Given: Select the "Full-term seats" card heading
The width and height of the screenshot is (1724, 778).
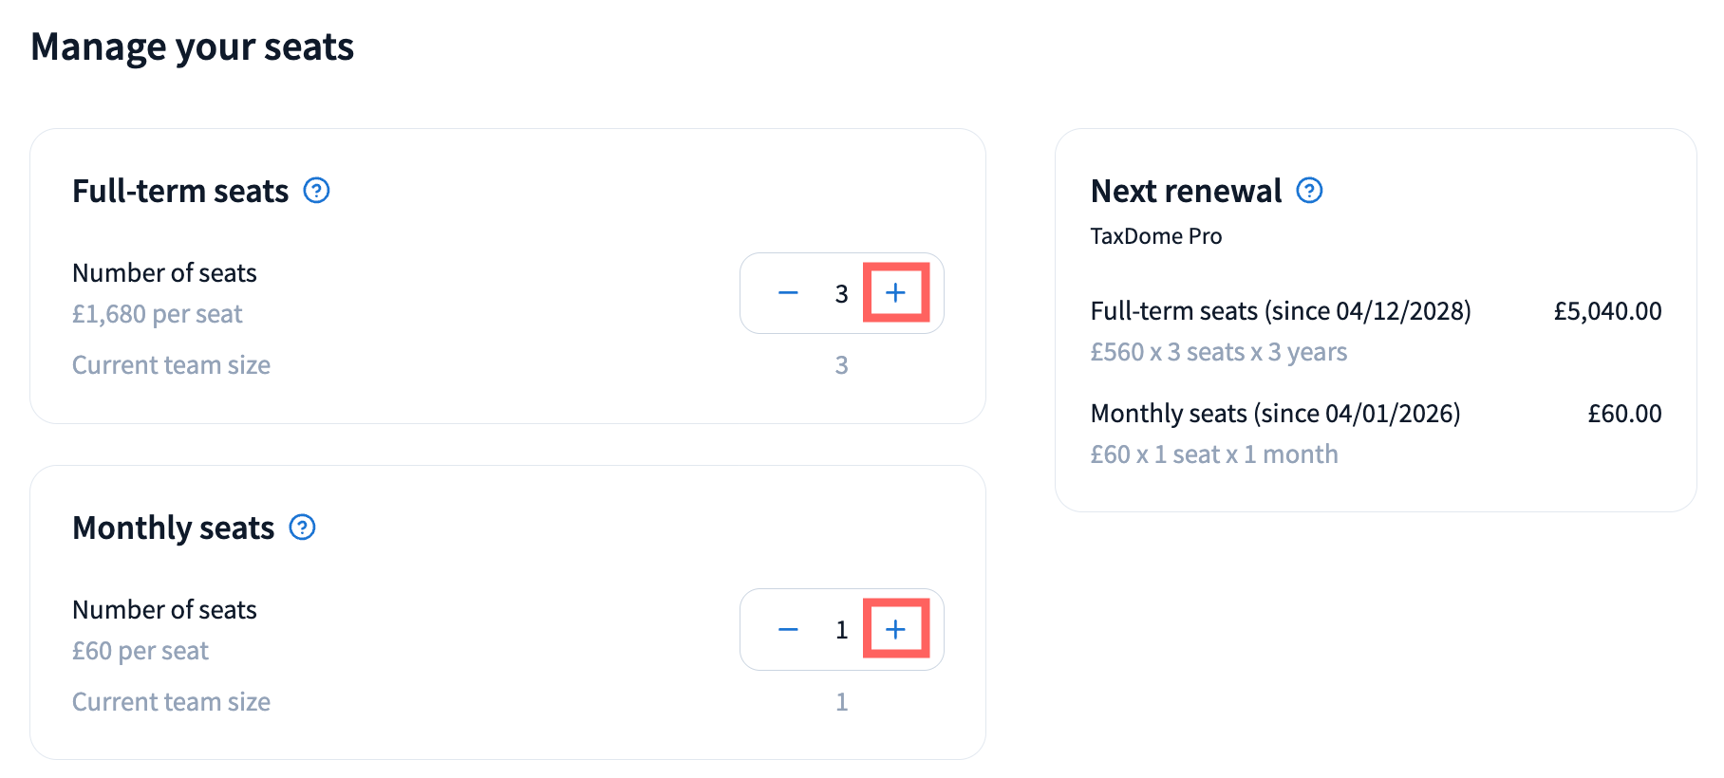Looking at the screenshot, I should tap(180, 192).
